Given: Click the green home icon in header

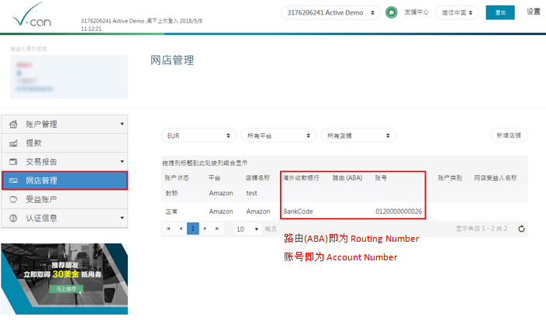Looking at the screenshot, I should pyautogui.click(x=392, y=12).
